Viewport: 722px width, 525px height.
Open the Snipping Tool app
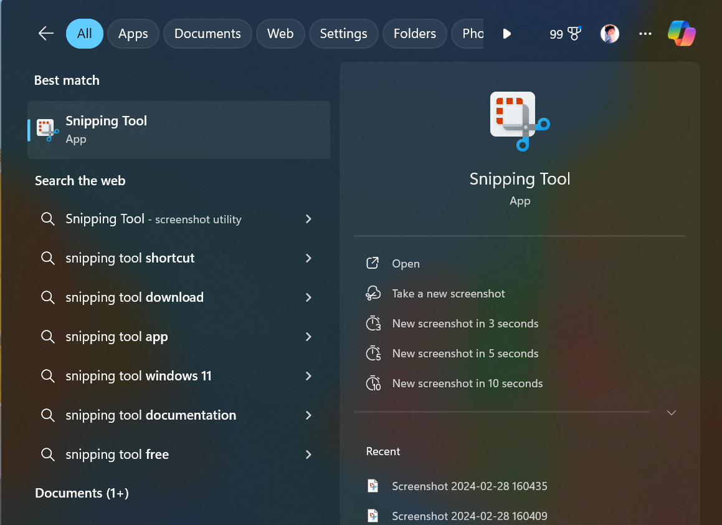point(406,264)
